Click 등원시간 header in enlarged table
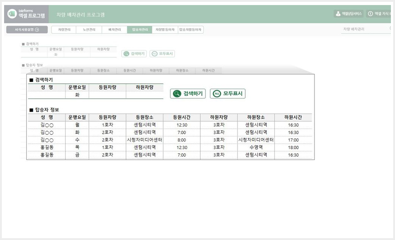The height and width of the screenshot is (240, 395). coord(182,117)
